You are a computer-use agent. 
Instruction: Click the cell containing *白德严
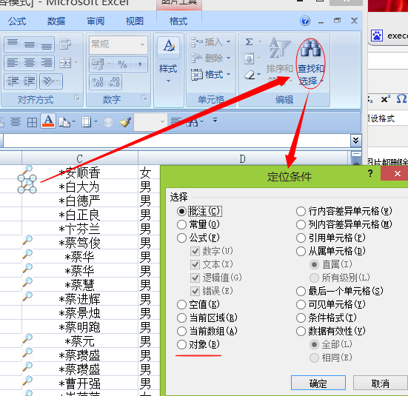[80, 201]
